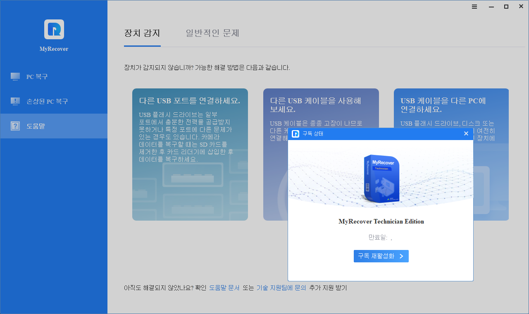The width and height of the screenshot is (529, 314).
Task: Select the 손상된 PC 복구 sidebar item
Action: [x=54, y=101]
